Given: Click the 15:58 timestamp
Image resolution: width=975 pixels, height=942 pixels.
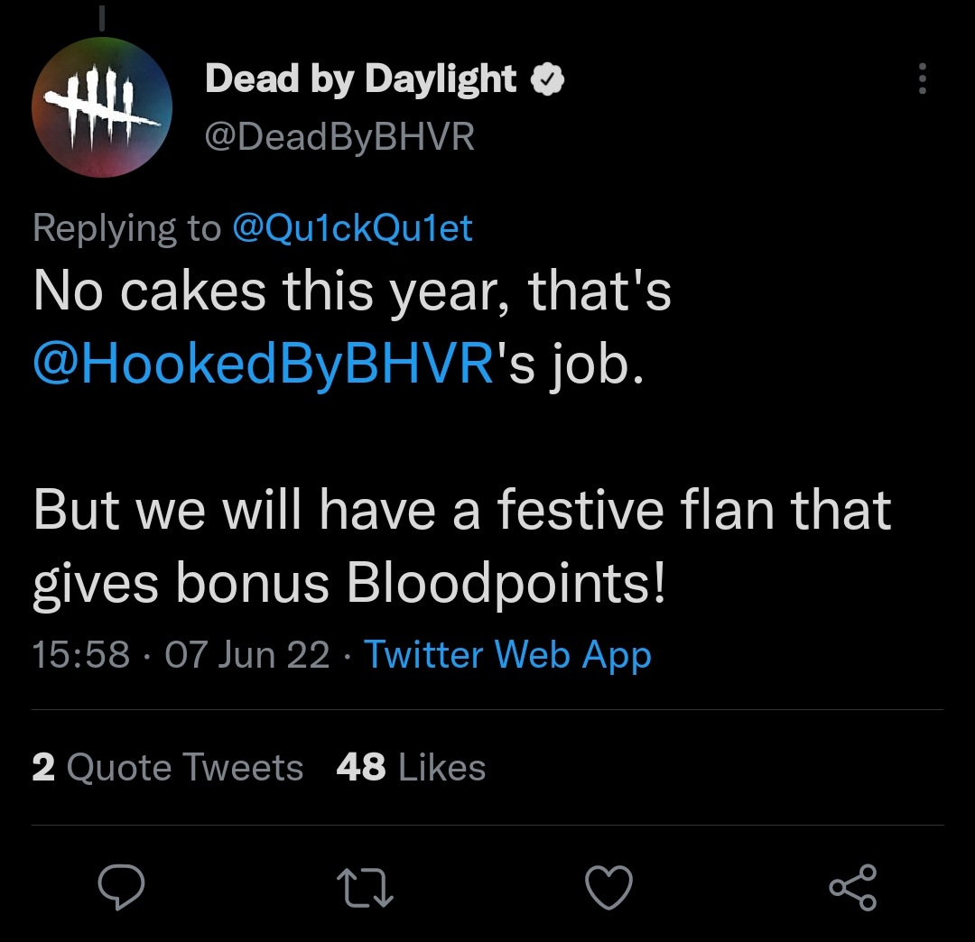Looking at the screenshot, I should [81, 654].
